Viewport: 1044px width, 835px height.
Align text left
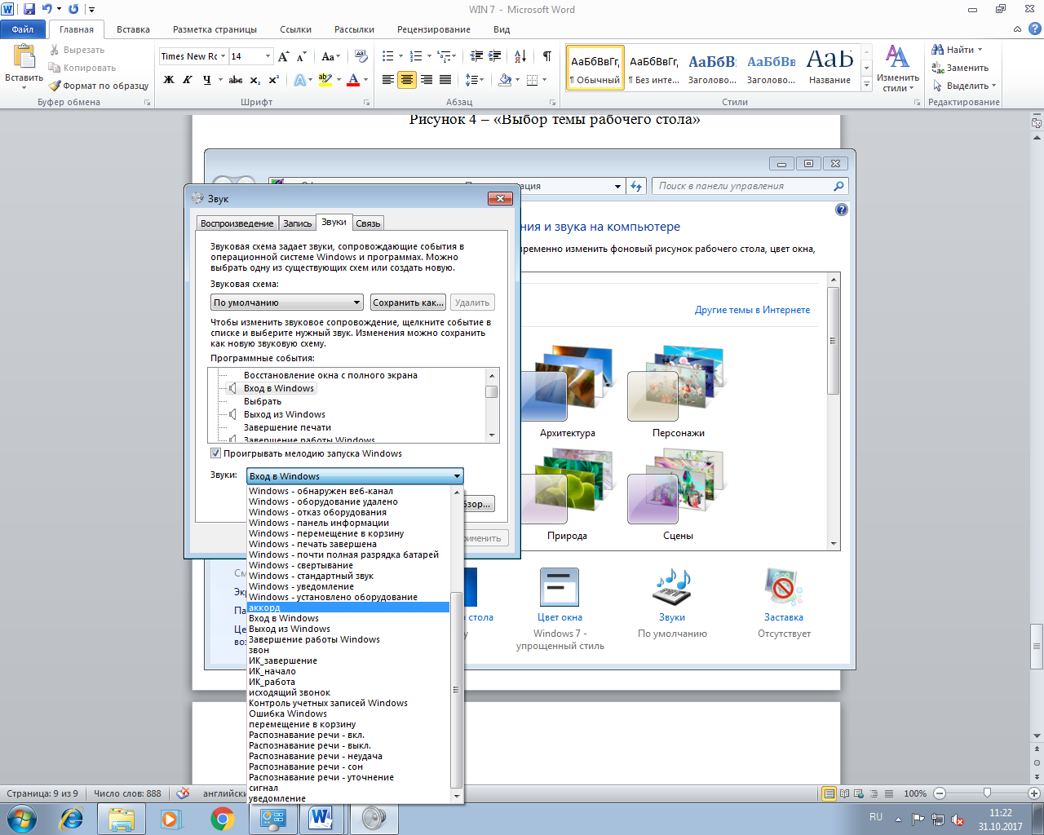tap(388, 80)
